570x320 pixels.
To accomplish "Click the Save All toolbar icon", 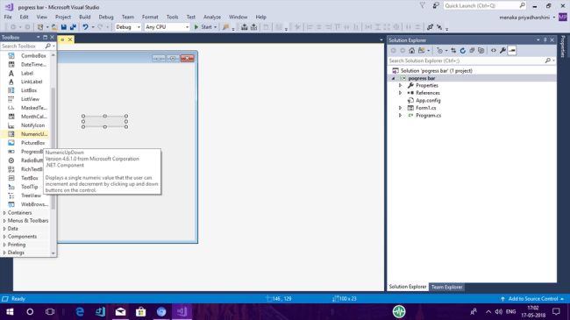I will click(73, 27).
